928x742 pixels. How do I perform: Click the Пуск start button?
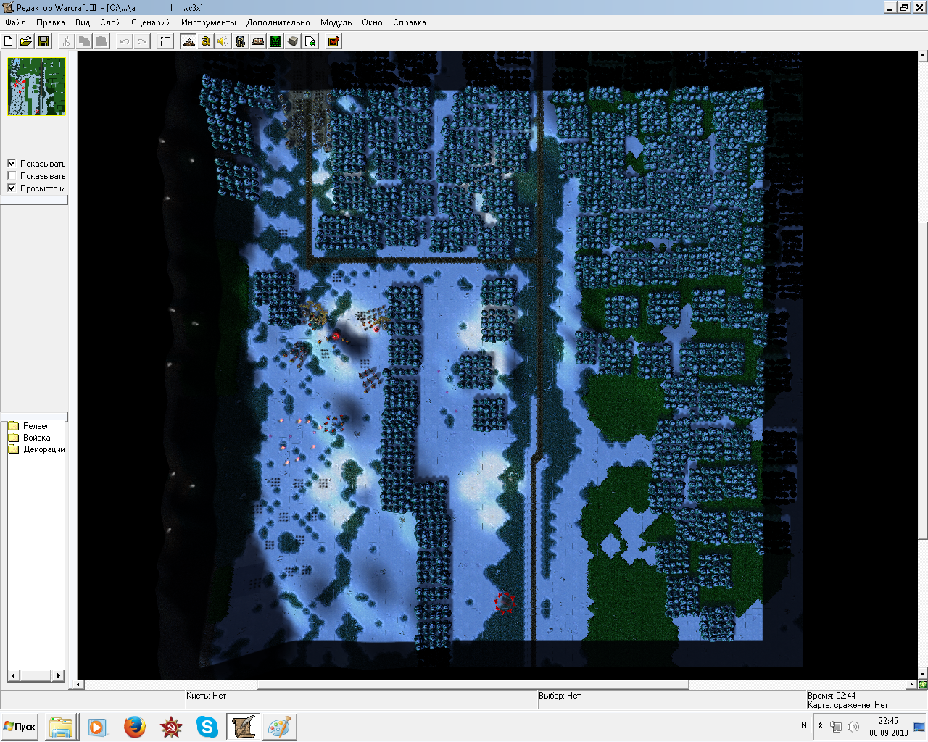coord(20,727)
